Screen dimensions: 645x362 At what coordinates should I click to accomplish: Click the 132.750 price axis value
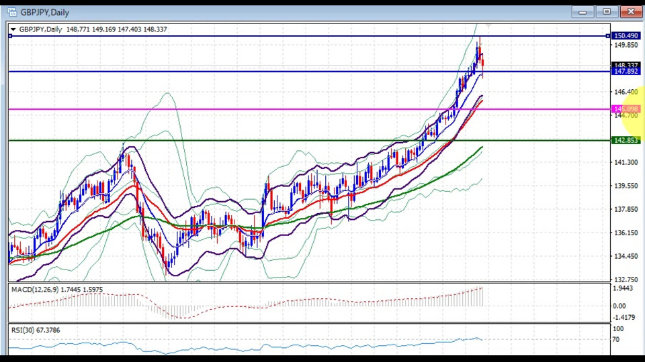tap(626, 280)
